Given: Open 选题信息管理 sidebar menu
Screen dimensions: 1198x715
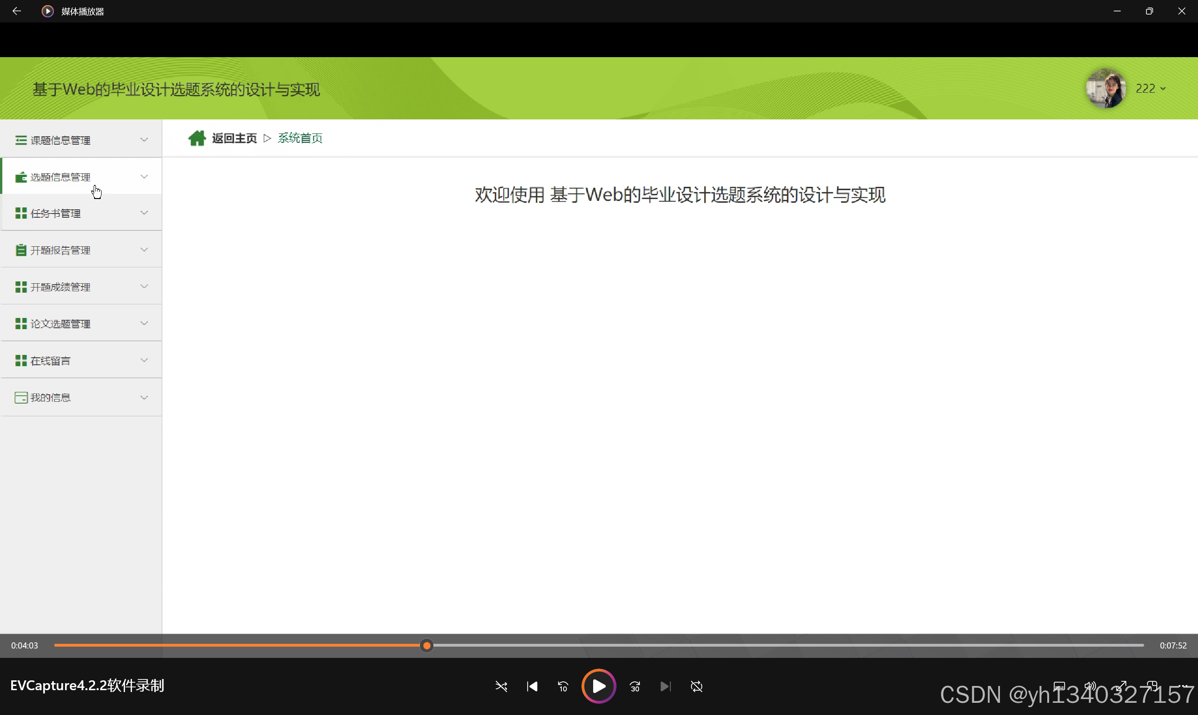Looking at the screenshot, I should click(60, 177).
